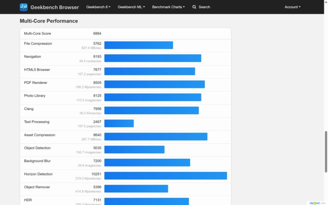The width and height of the screenshot is (328, 205).
Task: Click the Horizon Detection score 10251
Action: (96, 174)
